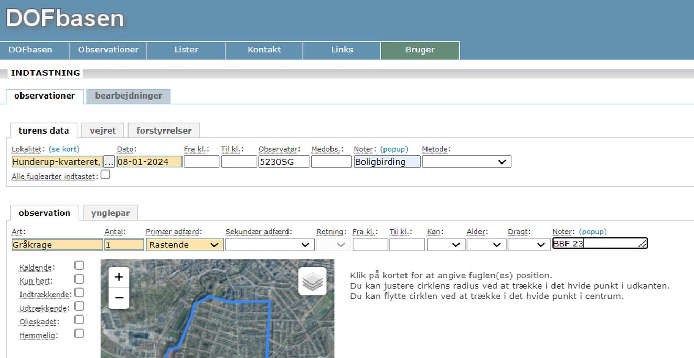694x358 pixels.
Task: Open trip Noter (popup) link
Action: click(x=394, y=149)
